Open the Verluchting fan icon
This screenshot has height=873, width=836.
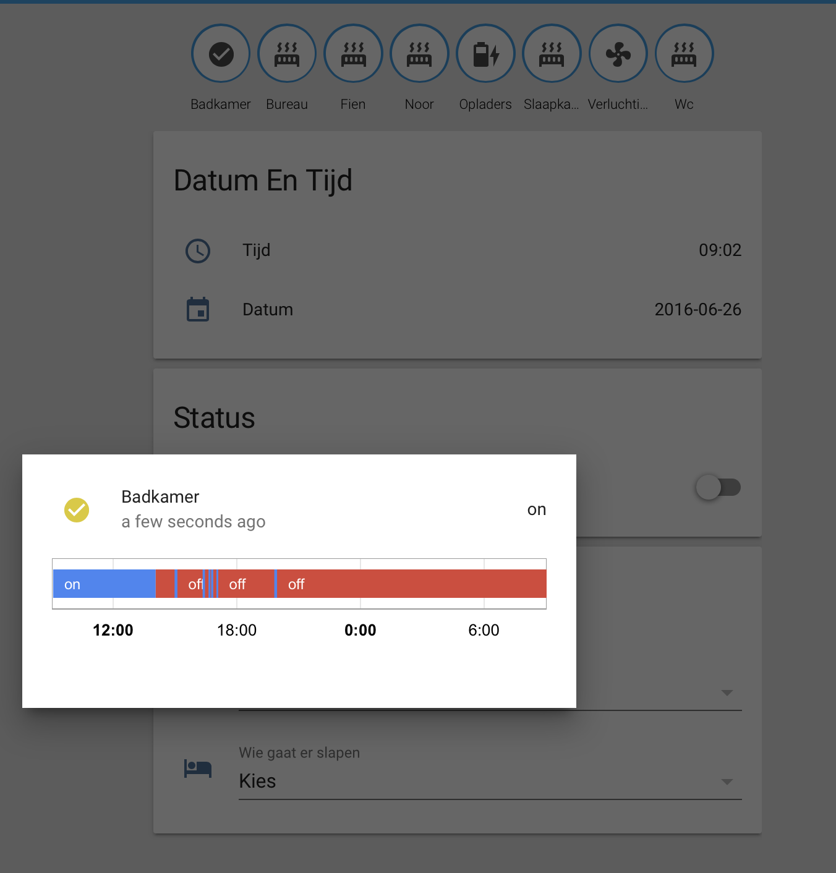point(618,54)
